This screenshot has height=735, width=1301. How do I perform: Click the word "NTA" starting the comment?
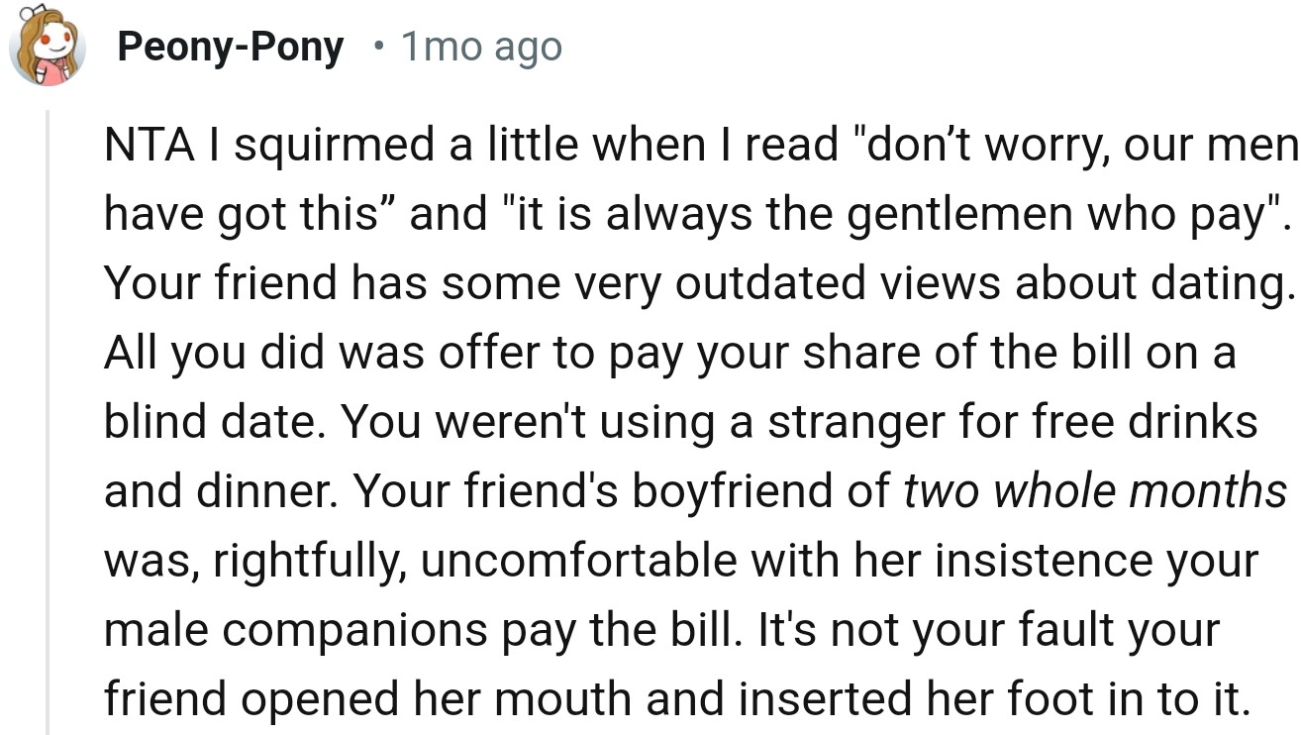140,146
